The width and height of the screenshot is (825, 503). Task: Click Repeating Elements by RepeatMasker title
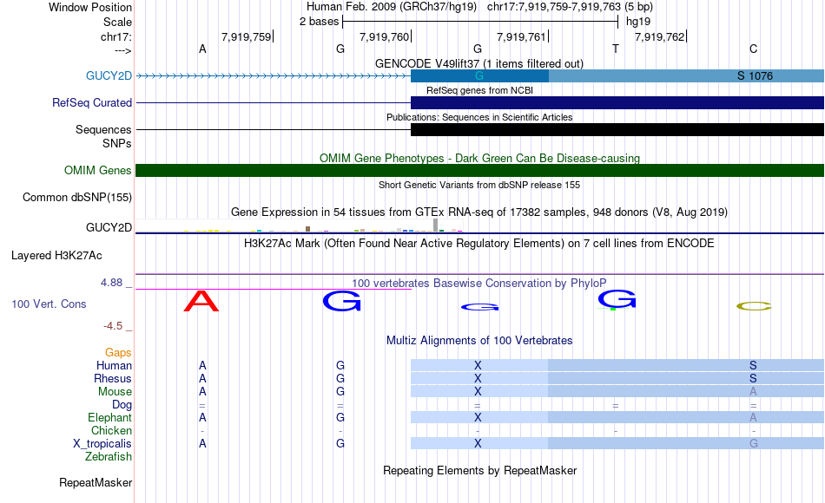pyautogui.click(x=479, y=470)
